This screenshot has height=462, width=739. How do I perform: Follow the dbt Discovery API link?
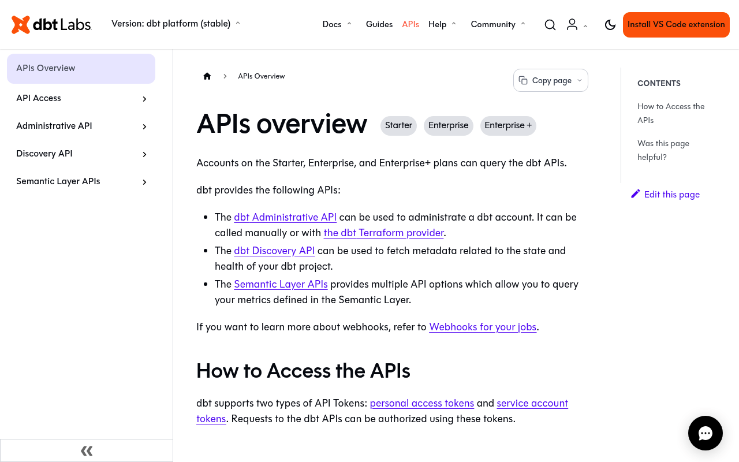[274, 251]
